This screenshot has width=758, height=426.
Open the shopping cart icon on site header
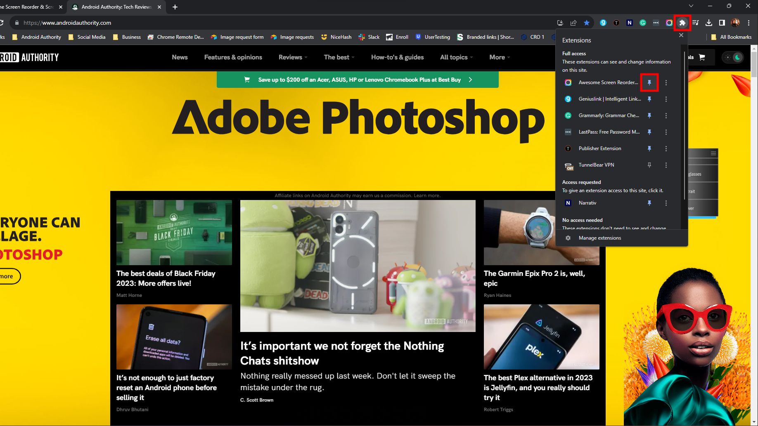[702, 57]
